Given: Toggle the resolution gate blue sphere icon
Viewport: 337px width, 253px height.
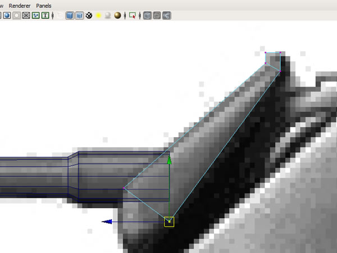Looking at the screenshot, I should click(x=7, y=16).
